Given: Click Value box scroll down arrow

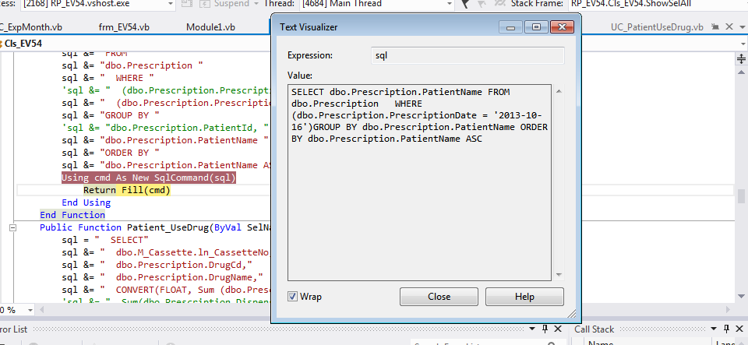Looking at the screenshot, I should (x=558, y=274).
